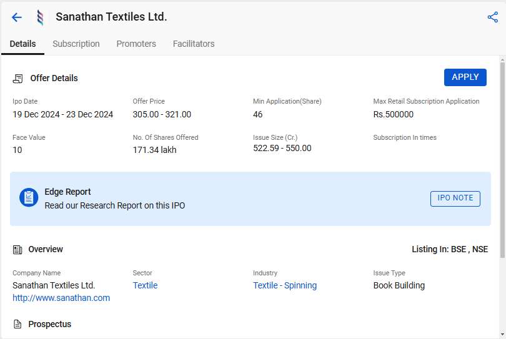Click the Listing In: BSE , NSE text
The image size is (506, 339).
[450, 249]
